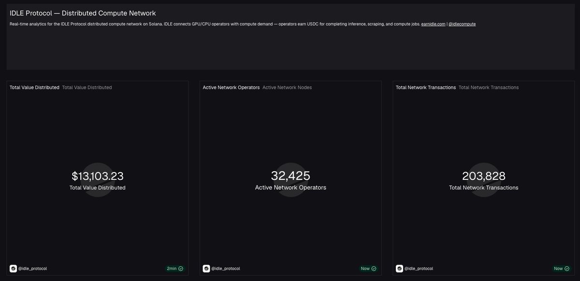Click the check icon in Active Network Operators card

pyautogui.click(x=374, y=268)
